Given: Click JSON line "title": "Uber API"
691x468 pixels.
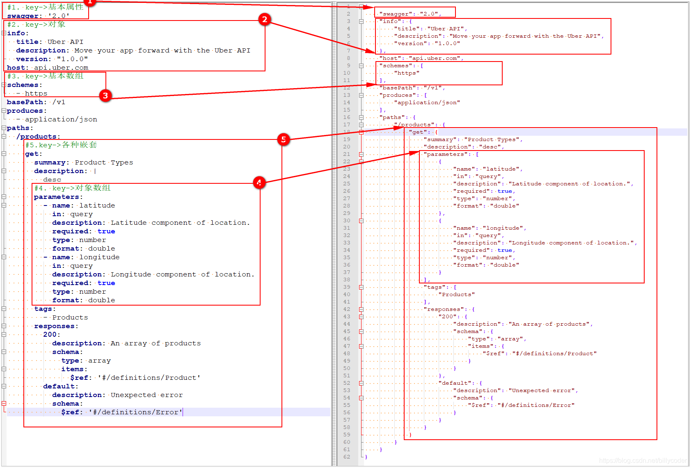Looking at the screenshot, I should coord(430,29).
